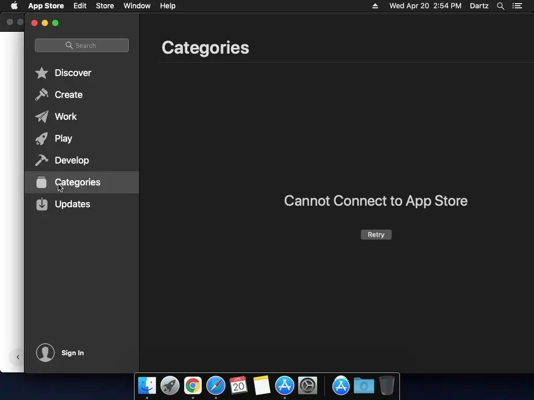Click the Categories jar icon
This screenshot has width=534, height=400.
[42, 182]
